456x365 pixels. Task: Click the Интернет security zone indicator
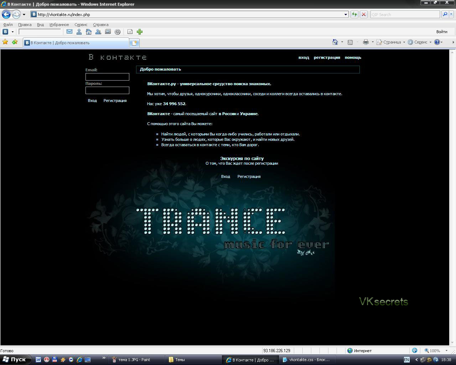(360, 351)
